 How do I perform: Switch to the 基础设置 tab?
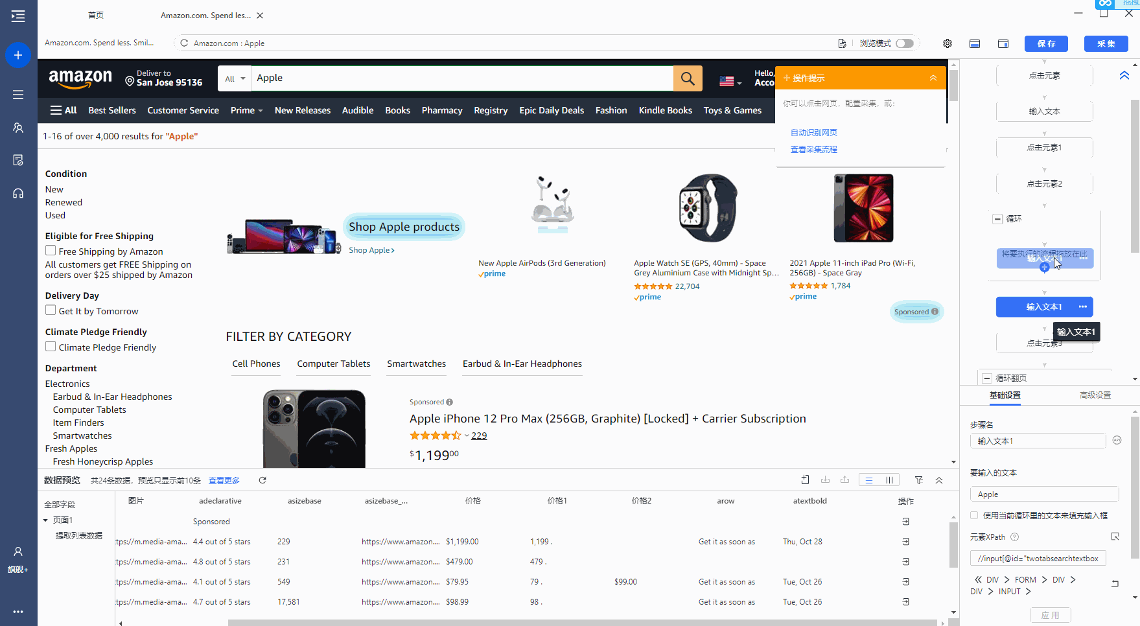pos(1005,395)
